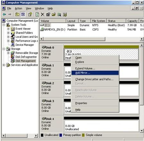Choose Open from the context menu

(x=95, y=58)
